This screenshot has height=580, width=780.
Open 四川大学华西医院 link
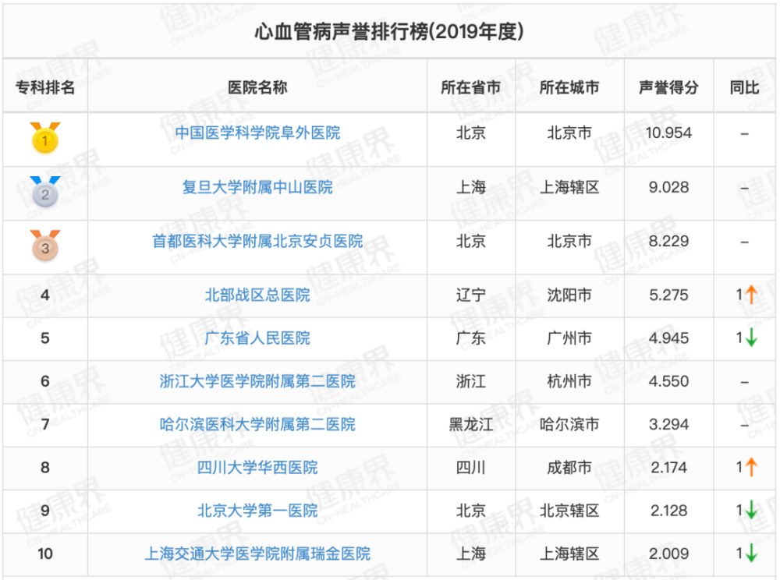(x=257, y=467)
